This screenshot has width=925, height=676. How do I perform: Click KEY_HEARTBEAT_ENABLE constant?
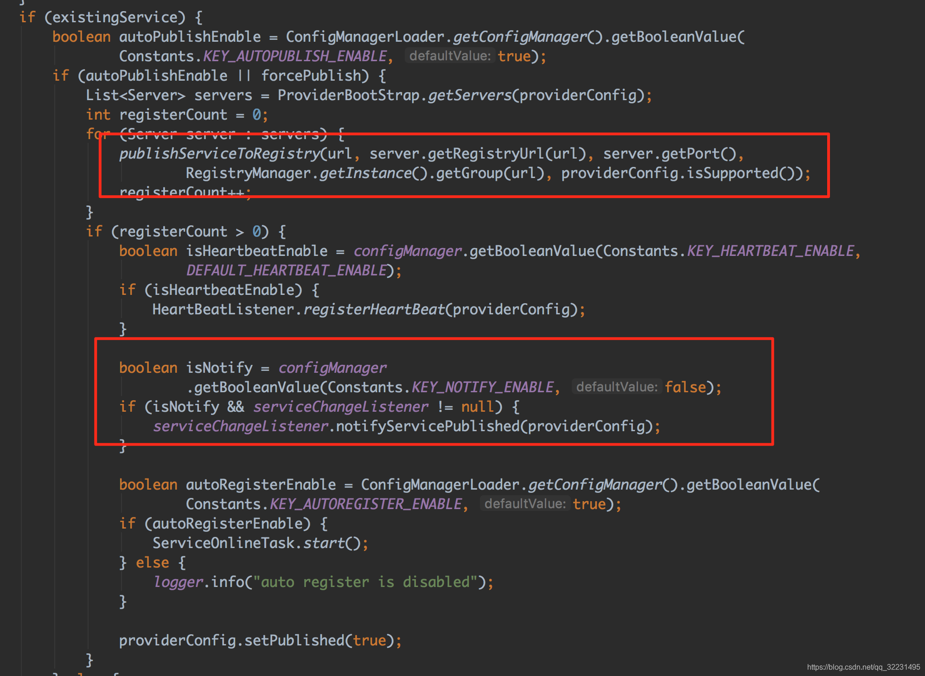coord(770,251)
